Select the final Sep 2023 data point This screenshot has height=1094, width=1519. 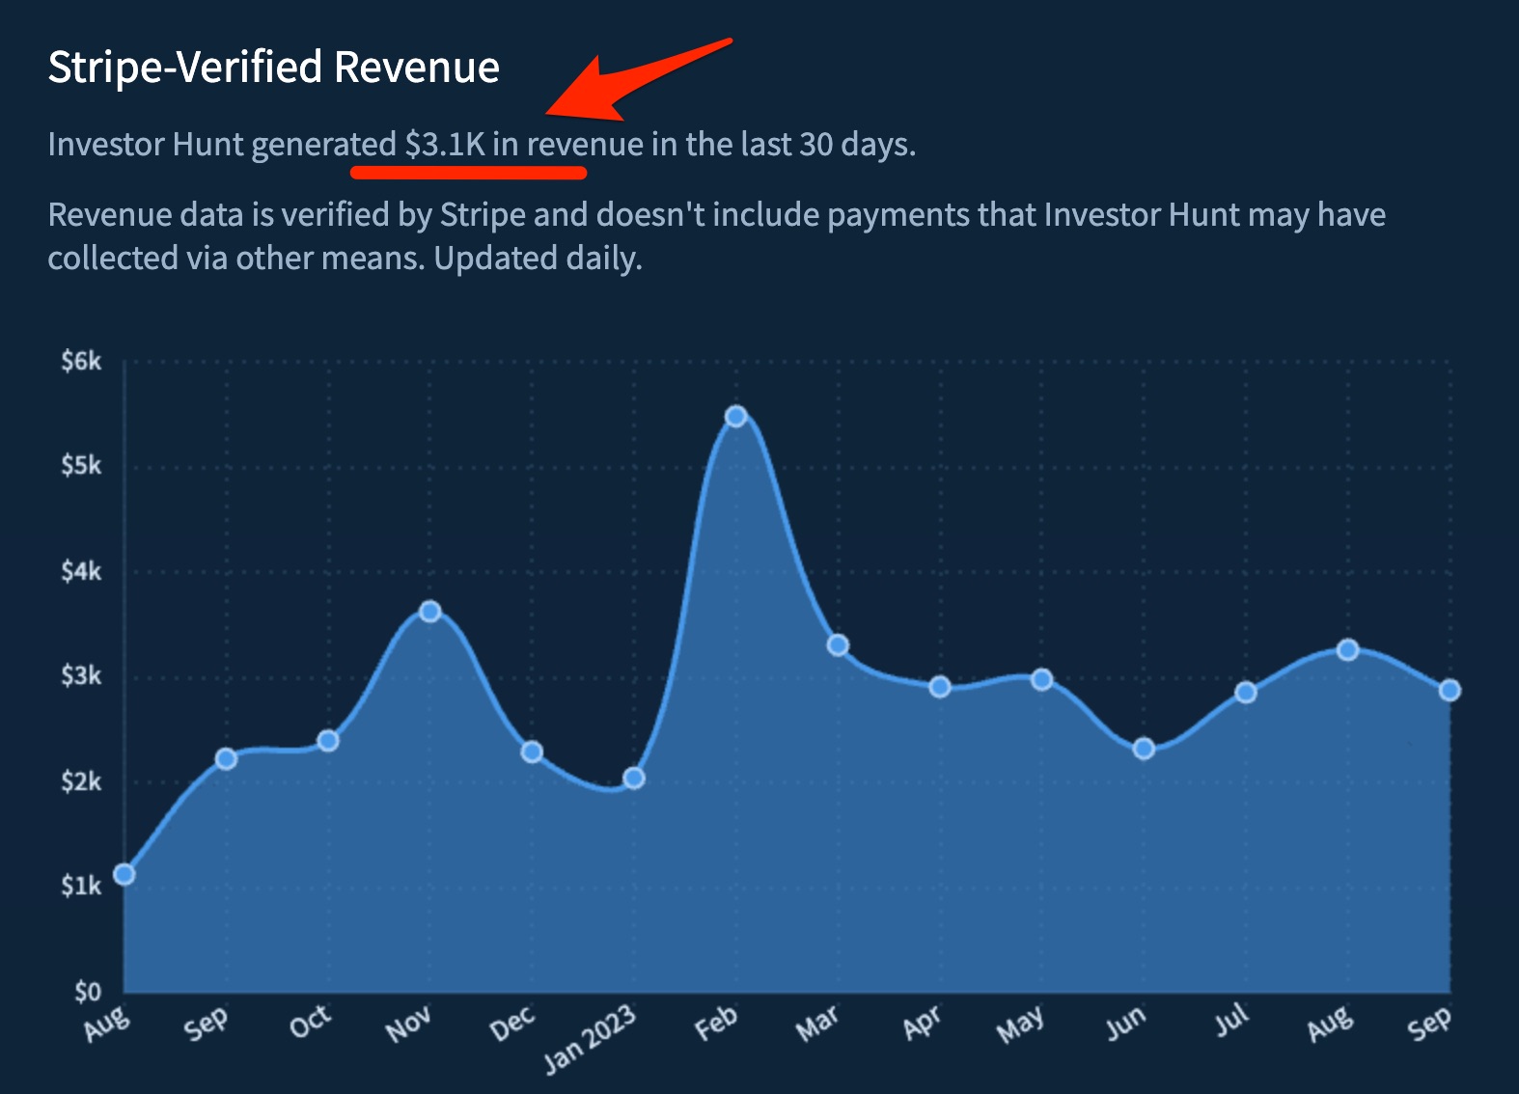(1450, 691)
